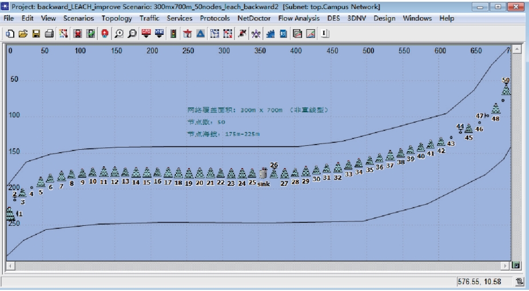This screenshot has width=529, height=291.
Task: Click the blue dotted links grid icon
Action: click(214, 34)
